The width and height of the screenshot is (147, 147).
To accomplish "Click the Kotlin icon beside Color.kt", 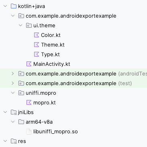I will click(37, 35).
